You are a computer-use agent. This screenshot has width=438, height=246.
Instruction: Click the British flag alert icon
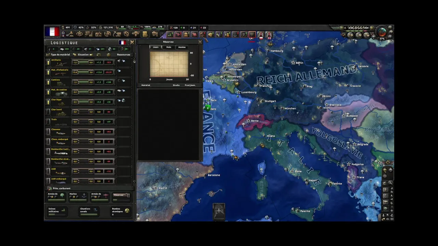[269, 34]
